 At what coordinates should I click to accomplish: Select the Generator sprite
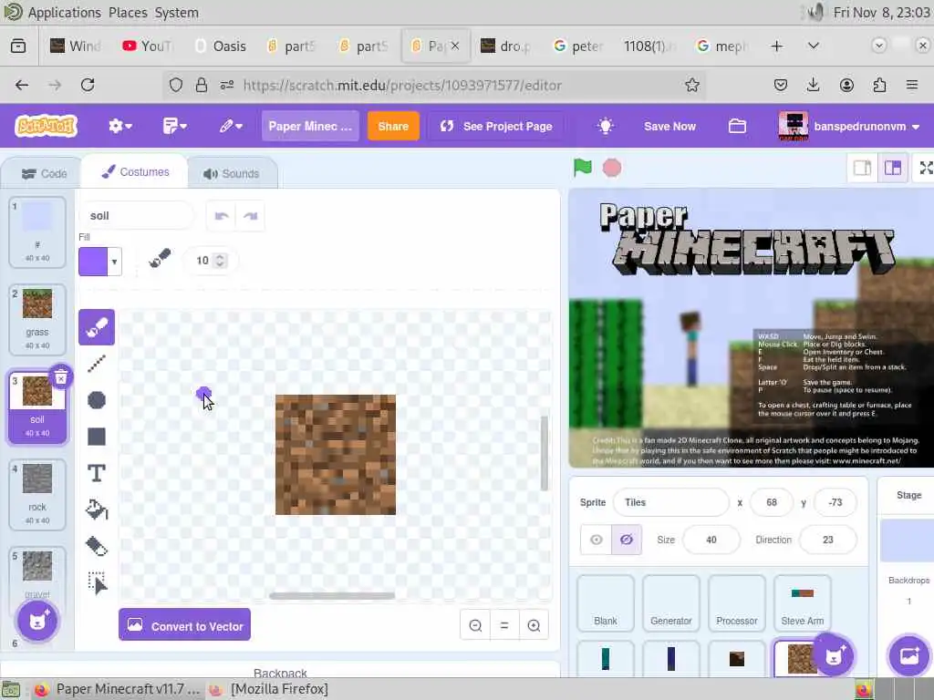pos(670,603)
